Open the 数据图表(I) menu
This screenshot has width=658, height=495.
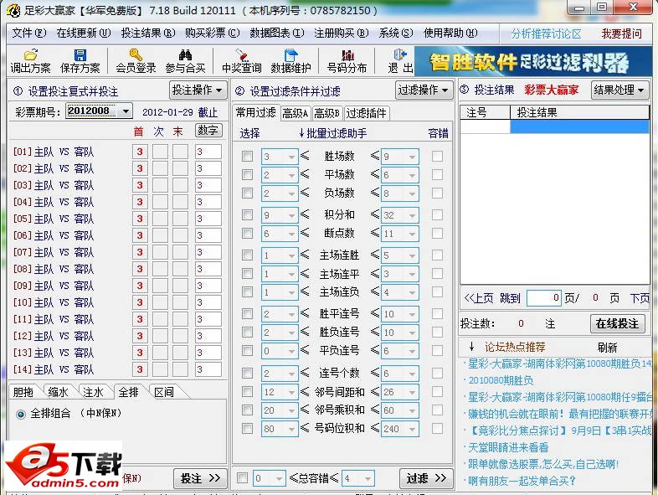click(x=277, y=34)
